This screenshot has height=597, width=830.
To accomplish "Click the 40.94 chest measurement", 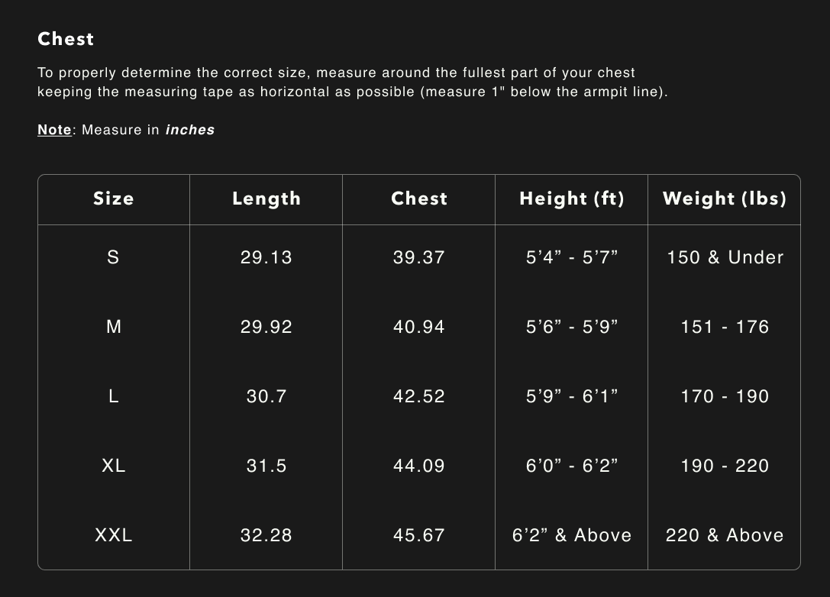I will coord(419,327).
